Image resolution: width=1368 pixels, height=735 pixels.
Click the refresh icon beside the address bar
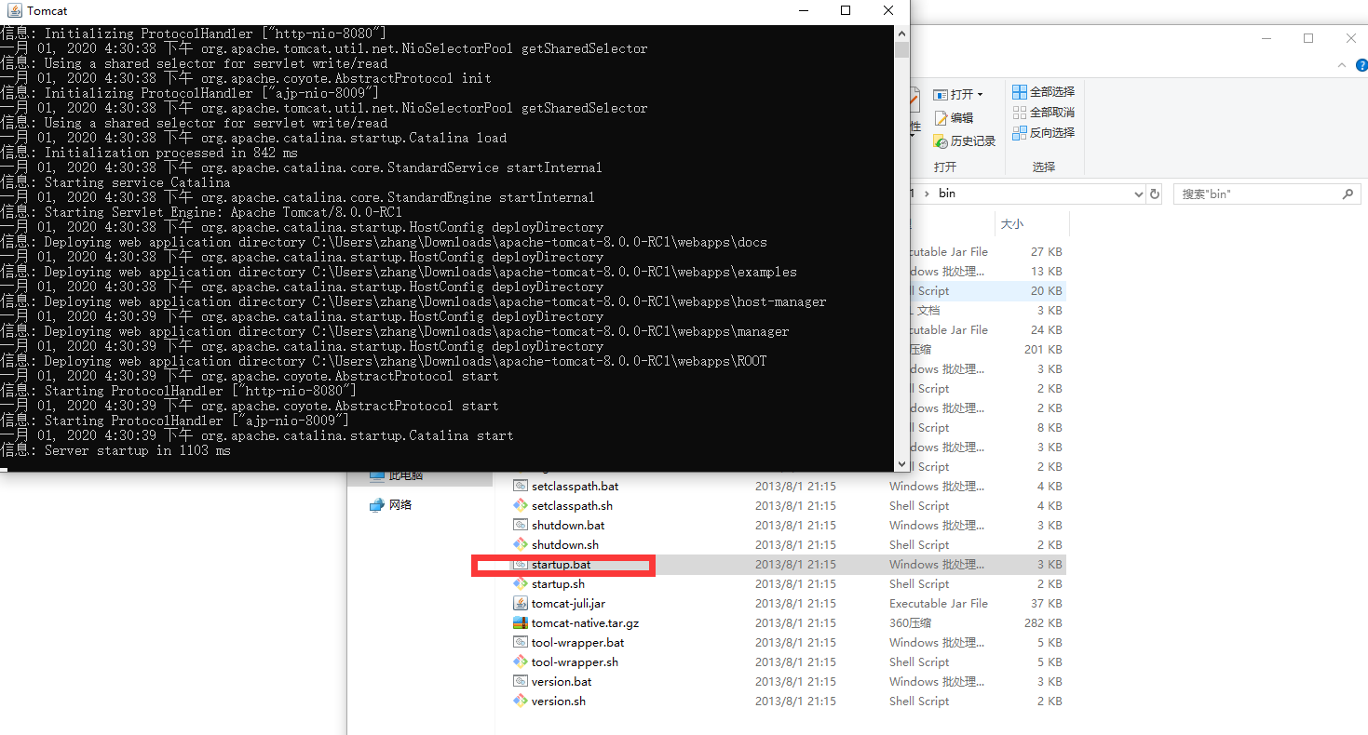tap(1155, 193)
